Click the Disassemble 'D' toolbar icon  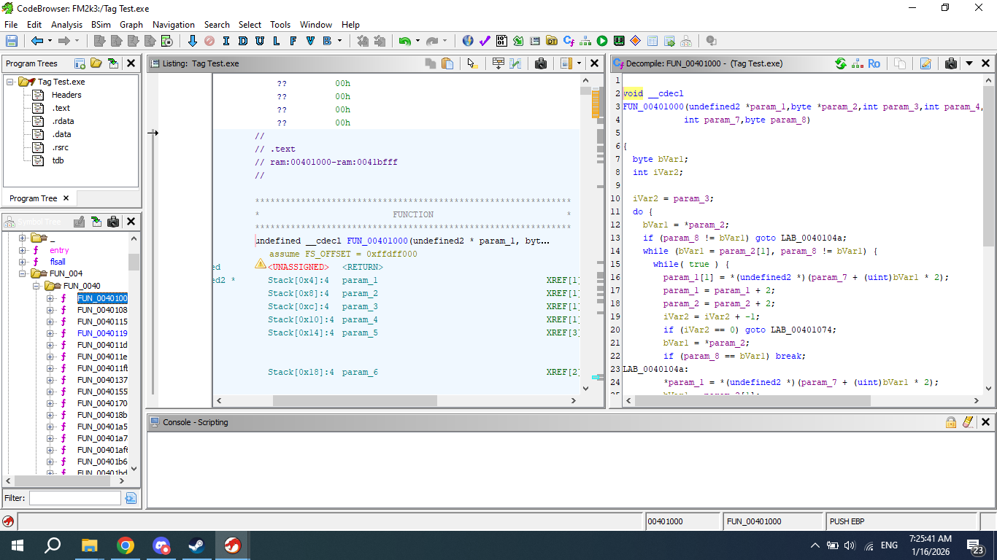click(x=243, y=41)
